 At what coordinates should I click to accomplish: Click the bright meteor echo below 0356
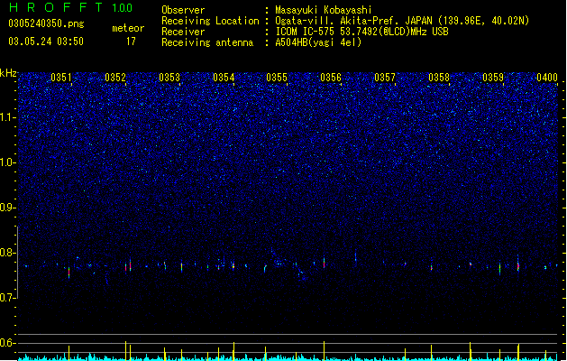[324, 263]
